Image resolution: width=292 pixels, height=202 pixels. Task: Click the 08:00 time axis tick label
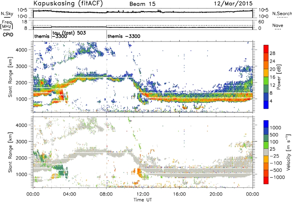(106, 194)
